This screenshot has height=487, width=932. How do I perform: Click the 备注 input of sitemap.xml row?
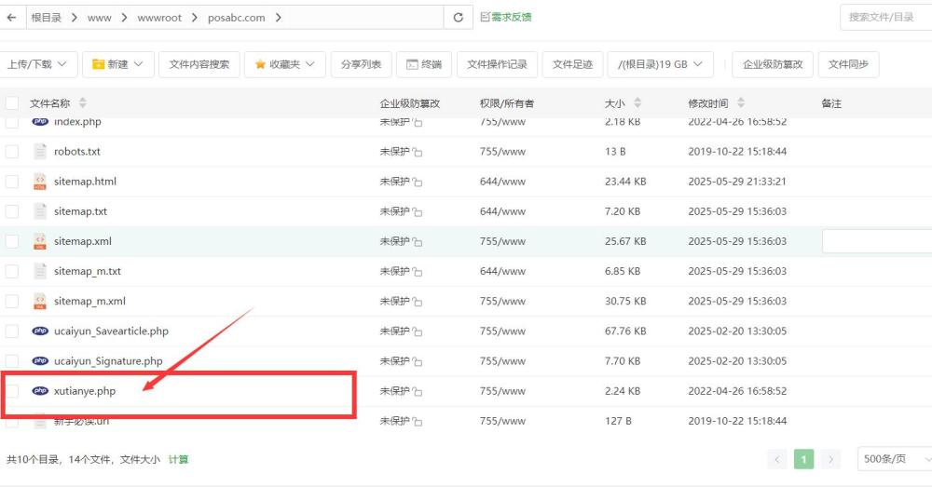877,241
